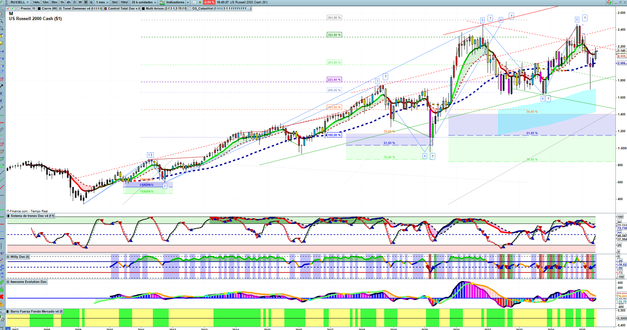Click the 100,00 % Fibonacci level label

[x=334, y=135]
